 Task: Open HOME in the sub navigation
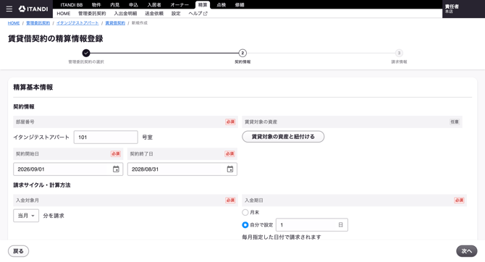(64, 14)
